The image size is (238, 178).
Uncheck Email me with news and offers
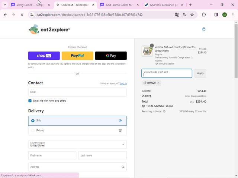point(30,101)
